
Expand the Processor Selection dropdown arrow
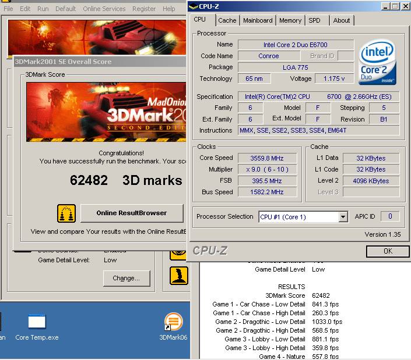[343, 217]
